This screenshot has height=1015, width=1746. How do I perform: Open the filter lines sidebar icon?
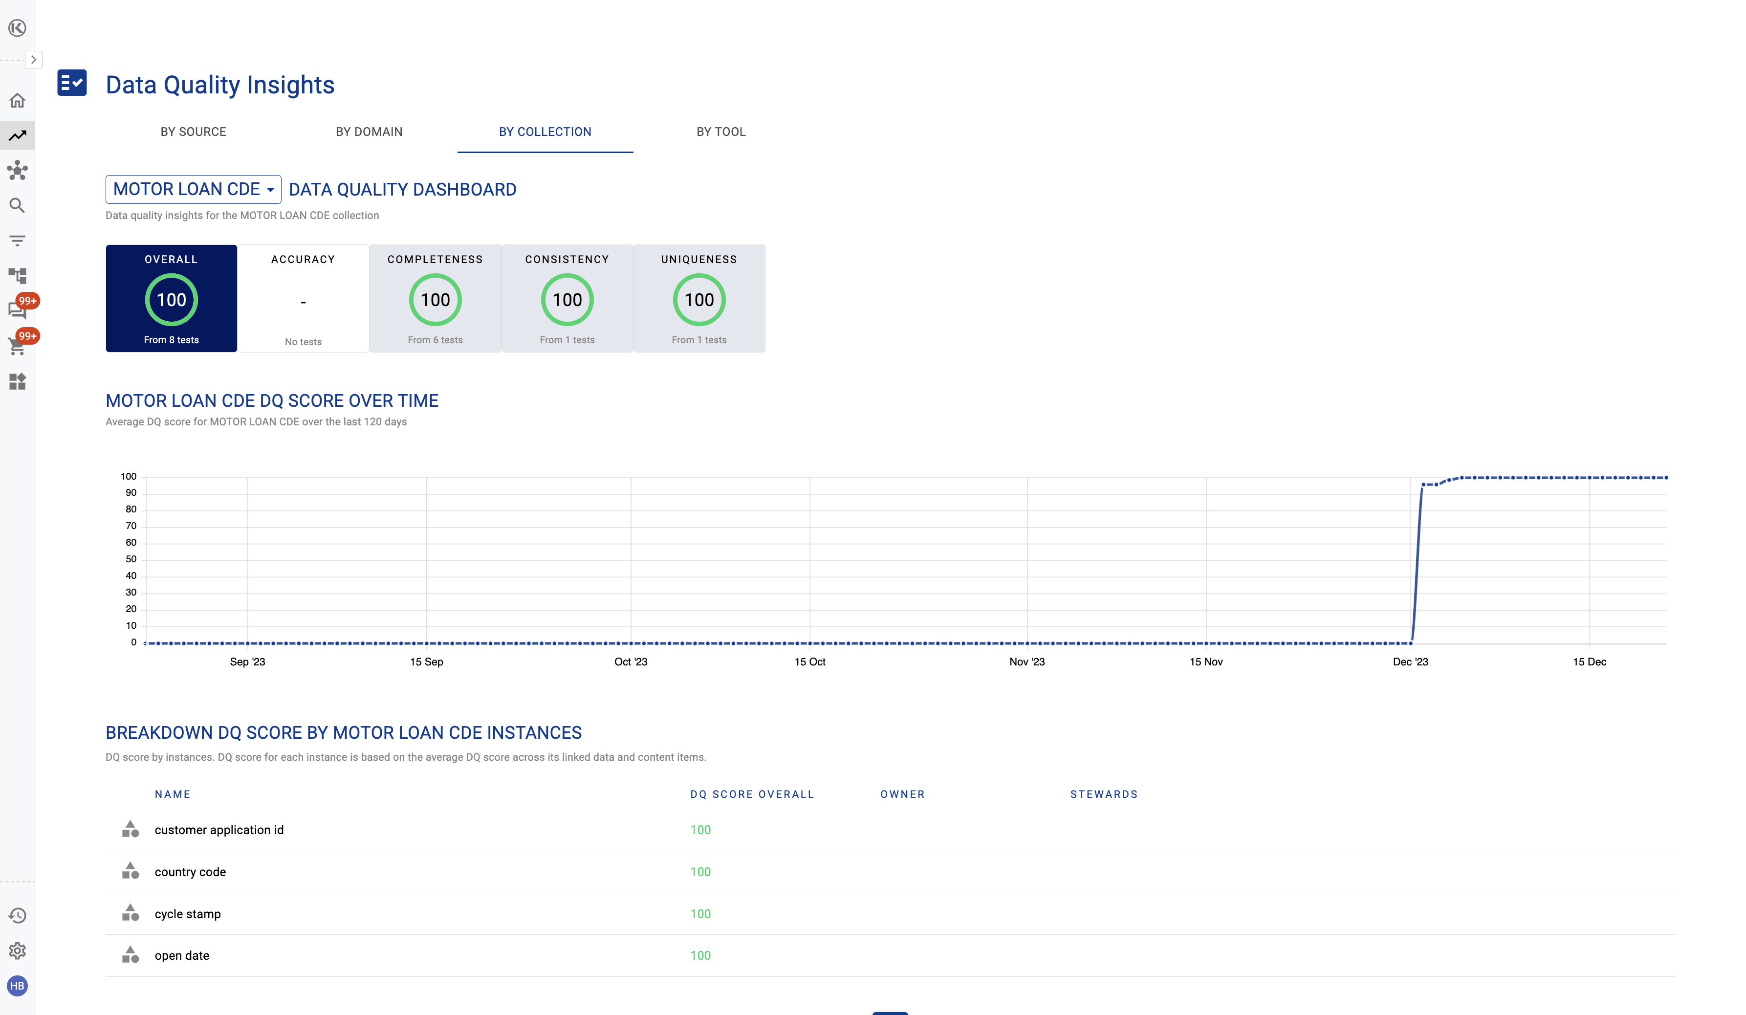coord(17,241)
